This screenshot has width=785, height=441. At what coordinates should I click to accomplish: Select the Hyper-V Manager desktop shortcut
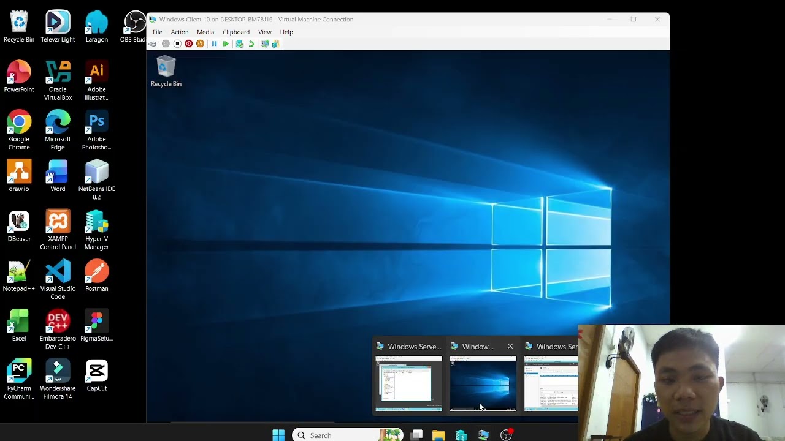[x=96, y=230]
